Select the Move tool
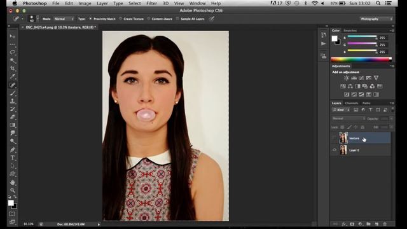 (13, 36)
